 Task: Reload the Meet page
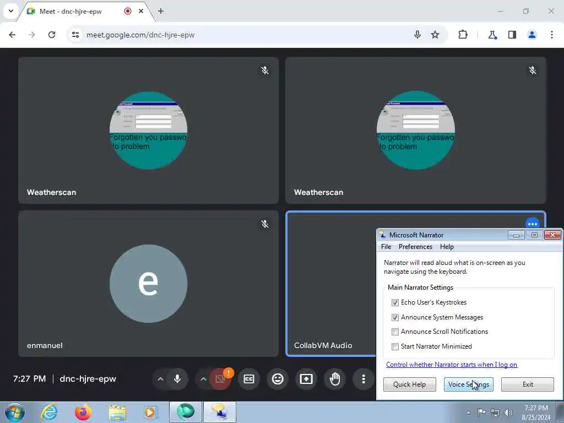pos(52,35)
